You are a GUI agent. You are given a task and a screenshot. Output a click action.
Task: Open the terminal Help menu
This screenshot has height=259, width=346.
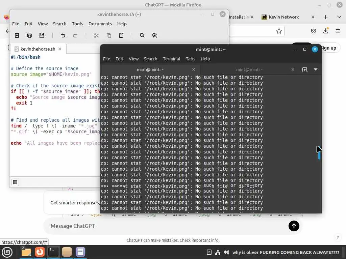(205, 59)
